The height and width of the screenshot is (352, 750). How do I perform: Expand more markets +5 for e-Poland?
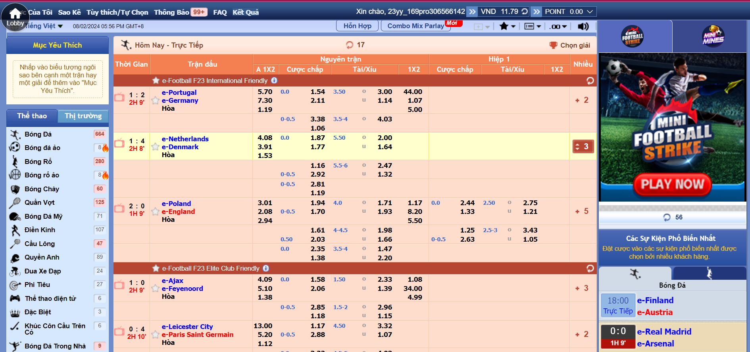point(583,211)
